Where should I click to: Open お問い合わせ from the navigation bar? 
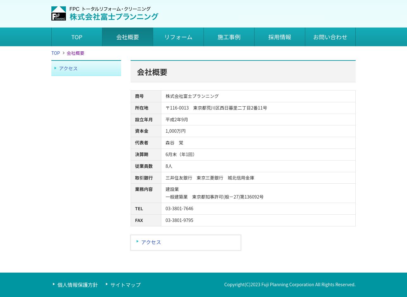[330, 37]
